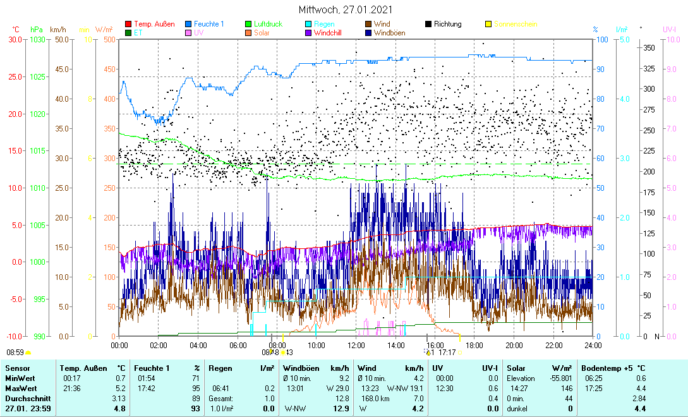Click the cyan Regen legend square
The height and width of the screenshot is (417, 688).
tap(308, 25)
